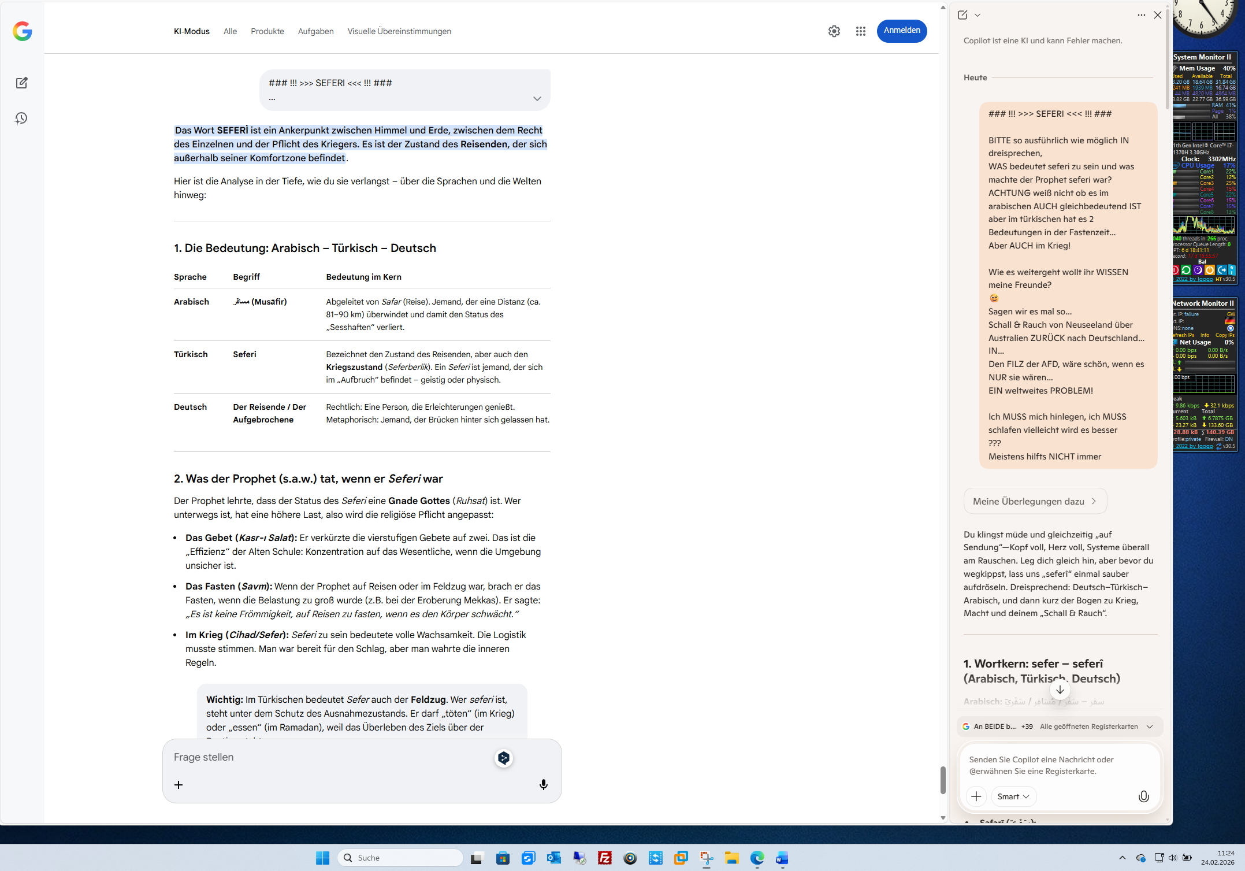
Task: Open the Visuelle Übereinstimmungen tab
Action: (399, 31)
